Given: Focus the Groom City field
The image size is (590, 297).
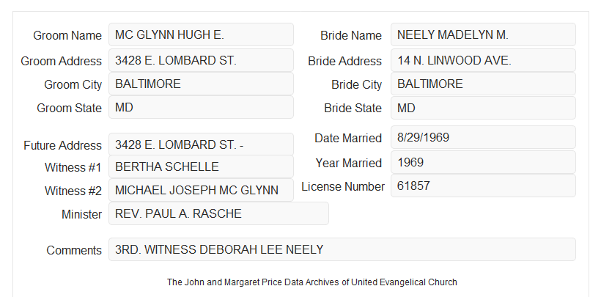Looking at the screenshot, I should point(201,84).
